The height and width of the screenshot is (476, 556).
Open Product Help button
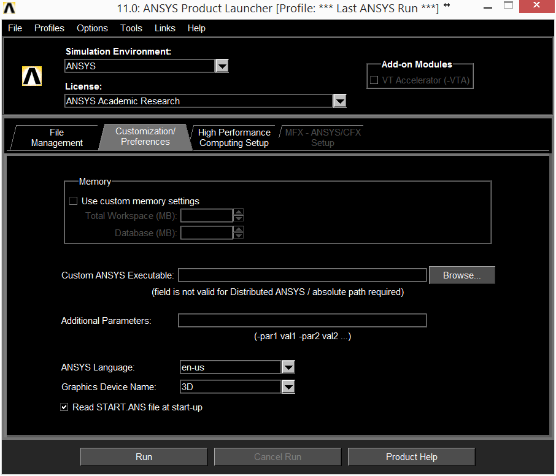(x=411, y=457)
